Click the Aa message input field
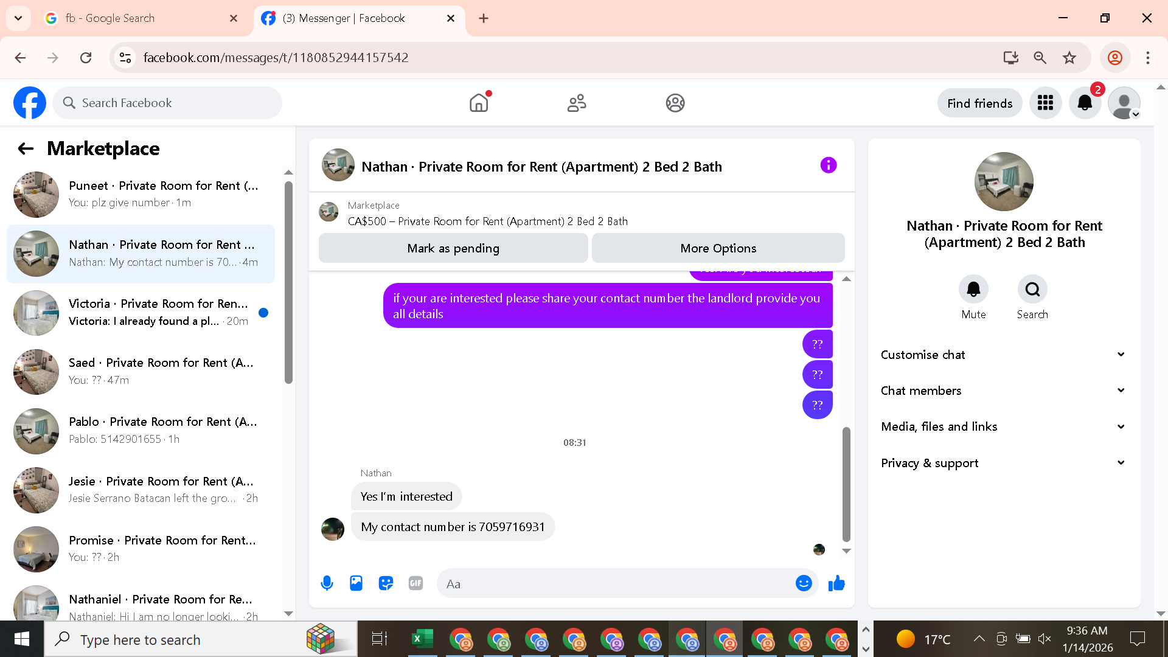The image size is (1168, 657). pos(614,583)
